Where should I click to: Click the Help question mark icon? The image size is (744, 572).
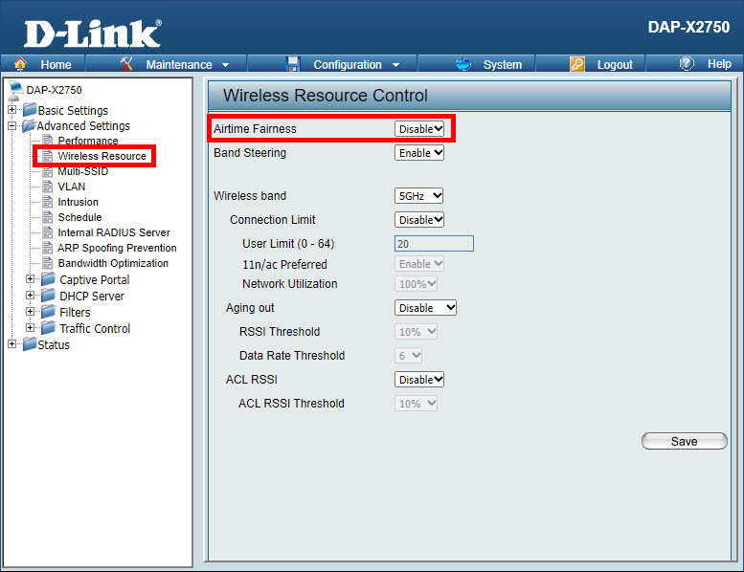click(x=687, y=64)
